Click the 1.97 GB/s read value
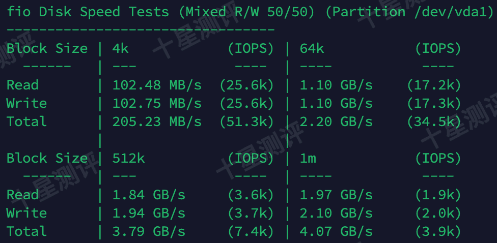This screenshot has height=243, width=497. (336, 195)
